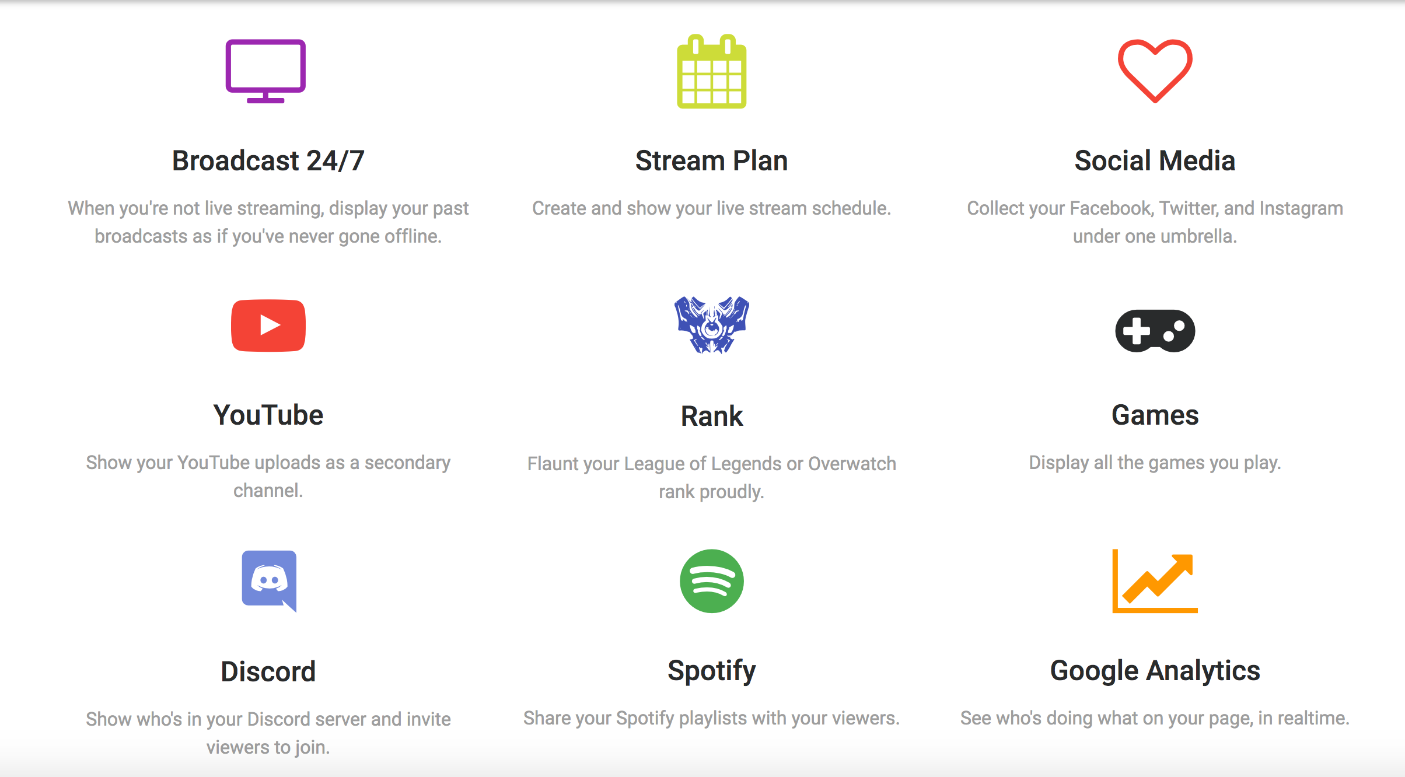Viewport: 1405px width, 777px height.
Task: Click the Rank heading text
Action: 712,416
